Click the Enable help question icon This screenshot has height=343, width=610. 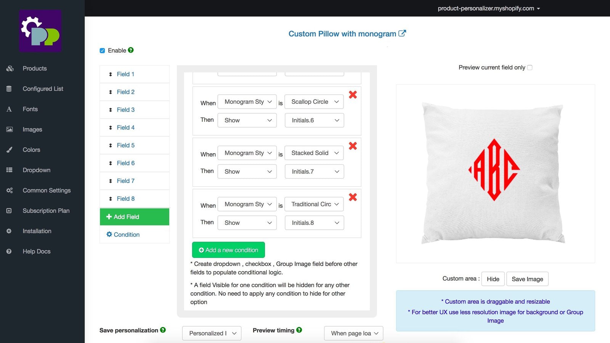point(131,50)
